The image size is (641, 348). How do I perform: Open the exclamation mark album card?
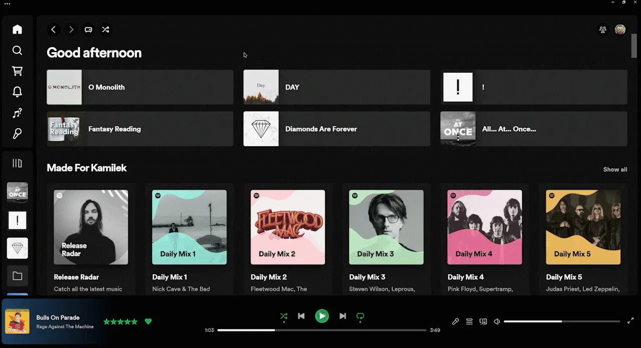click(x=534, y=87)
